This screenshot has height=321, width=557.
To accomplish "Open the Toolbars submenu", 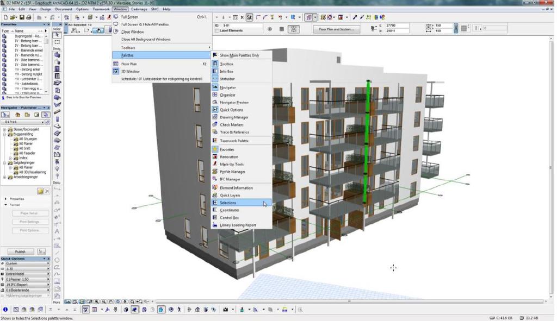I will (161, 48).
